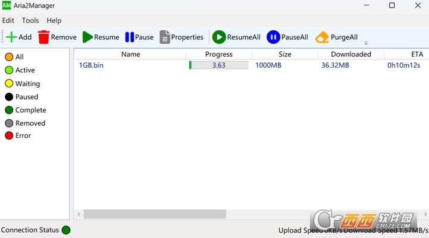Click the blue PauseAll circle icon
Screen dimensions: 429x238
tap(273, 37)
